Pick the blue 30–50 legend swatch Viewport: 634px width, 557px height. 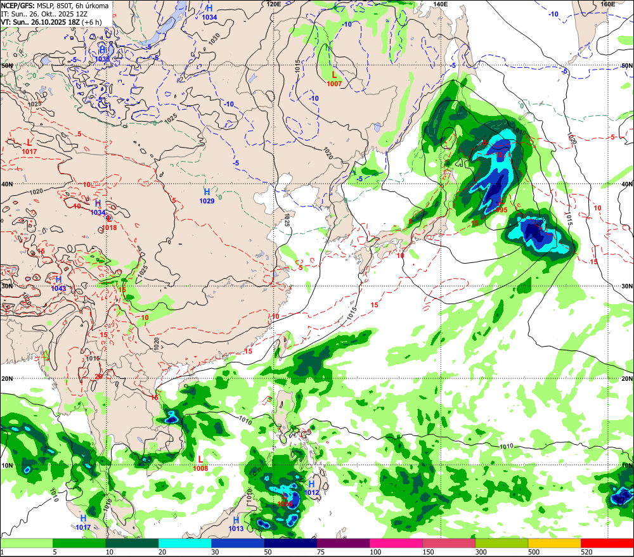238,543
